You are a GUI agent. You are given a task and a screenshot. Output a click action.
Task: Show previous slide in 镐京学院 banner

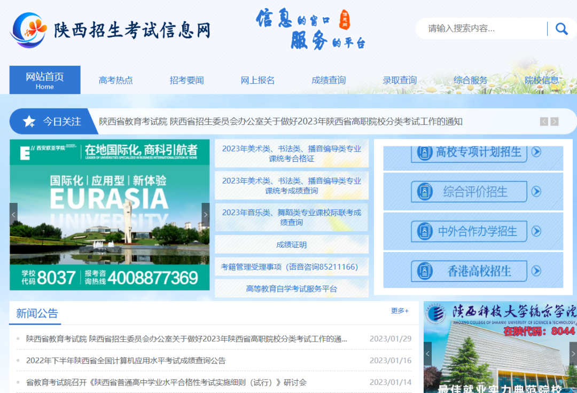point(427,353)
